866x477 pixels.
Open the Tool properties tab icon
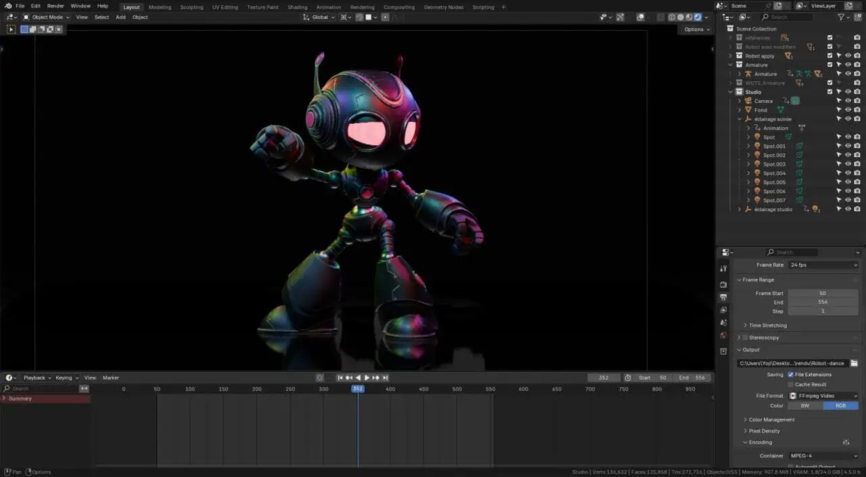[x=723, y=269]
